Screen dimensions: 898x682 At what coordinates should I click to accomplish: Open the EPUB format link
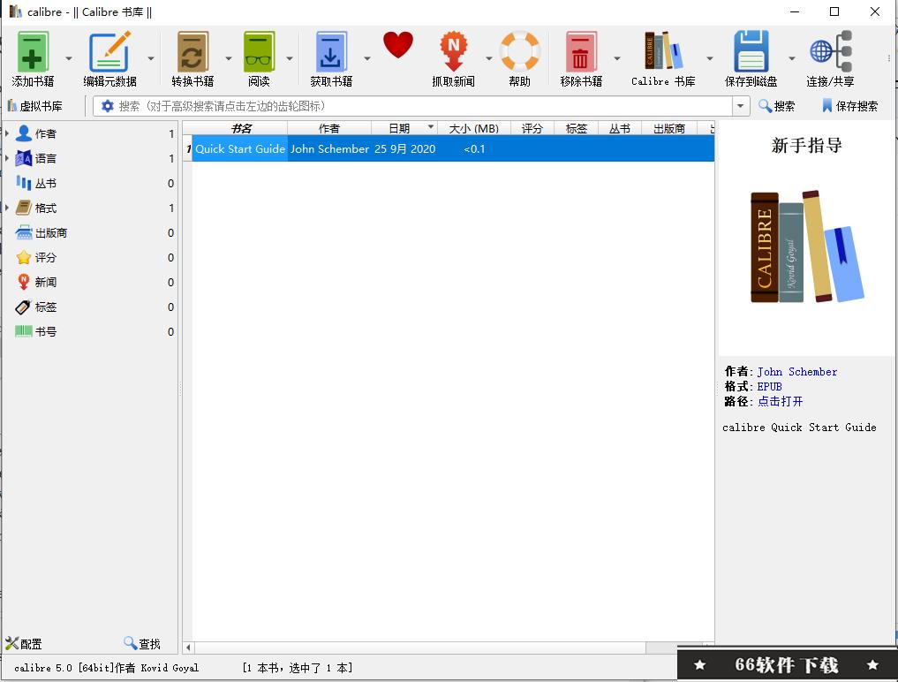click(x=769, y=387)
